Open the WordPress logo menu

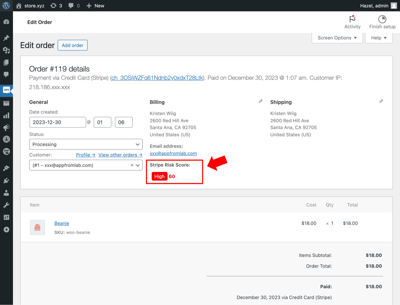point(6,5)
